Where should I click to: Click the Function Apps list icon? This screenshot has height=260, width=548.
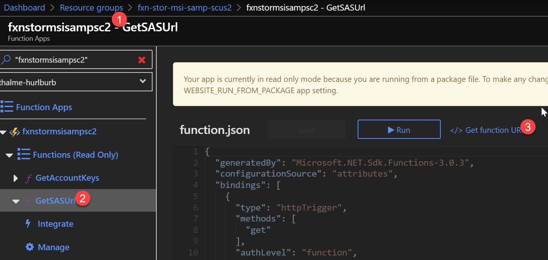coord(7,107)
